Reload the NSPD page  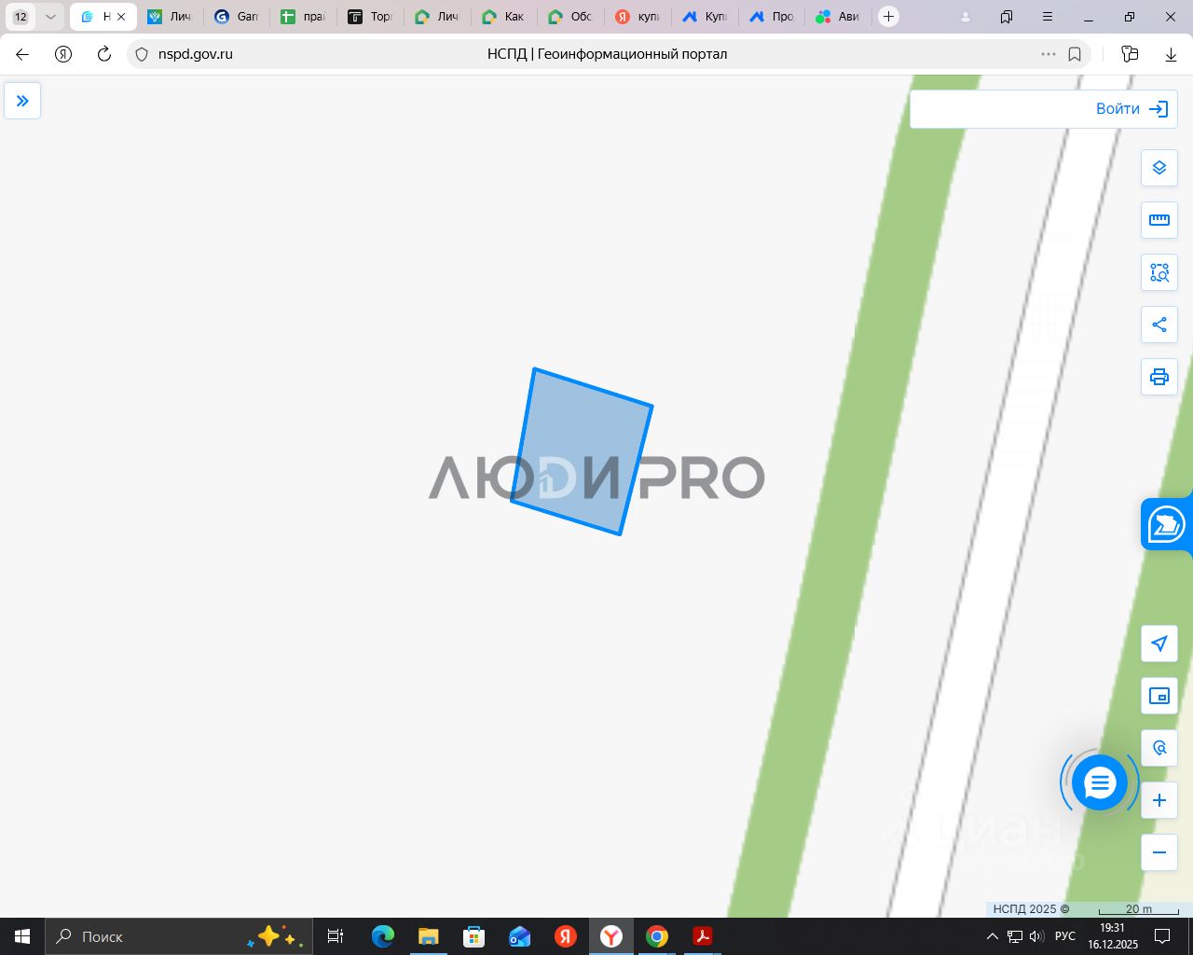(x=104, y=54)
